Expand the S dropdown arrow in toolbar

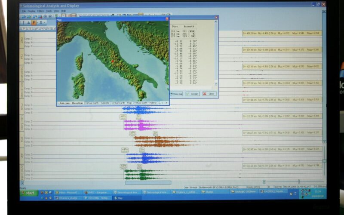click(45, 22)
